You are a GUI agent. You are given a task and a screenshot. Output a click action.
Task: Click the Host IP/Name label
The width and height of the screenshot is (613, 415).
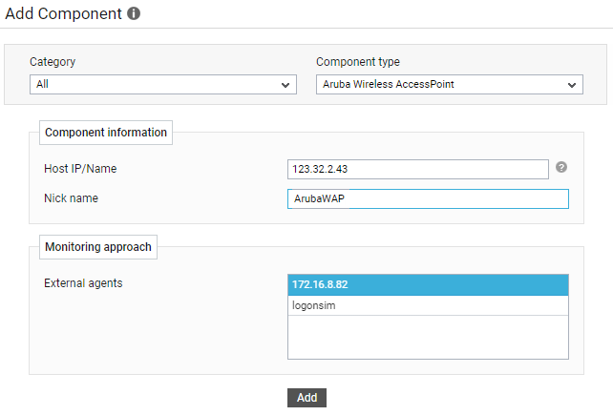pyautogui.click(x=80, y=169)
